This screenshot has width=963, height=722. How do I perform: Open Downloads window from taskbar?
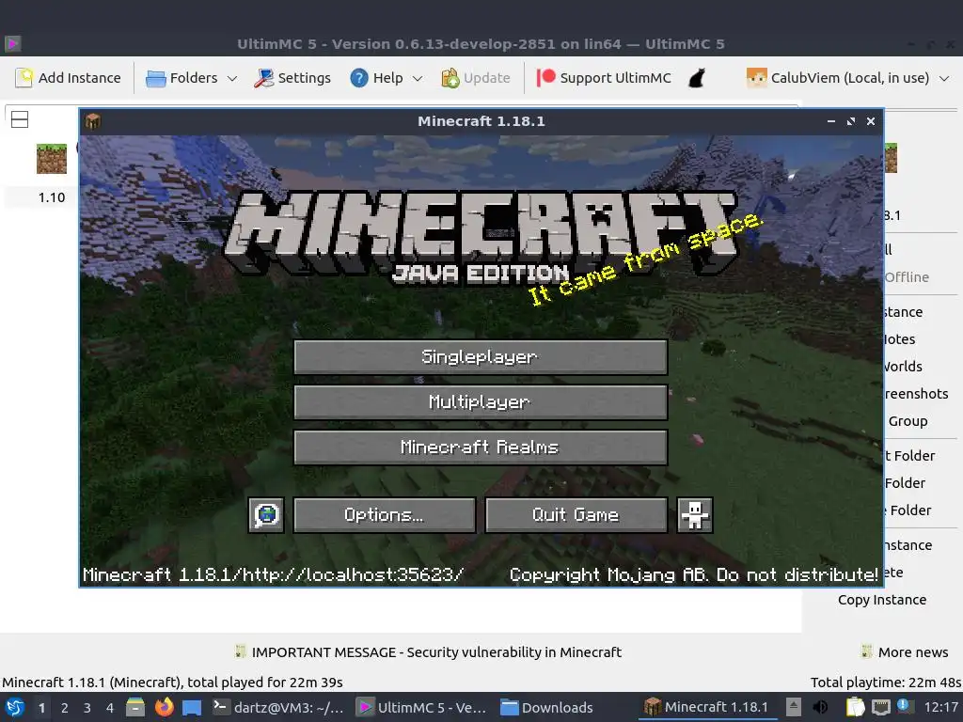point(546,707)
